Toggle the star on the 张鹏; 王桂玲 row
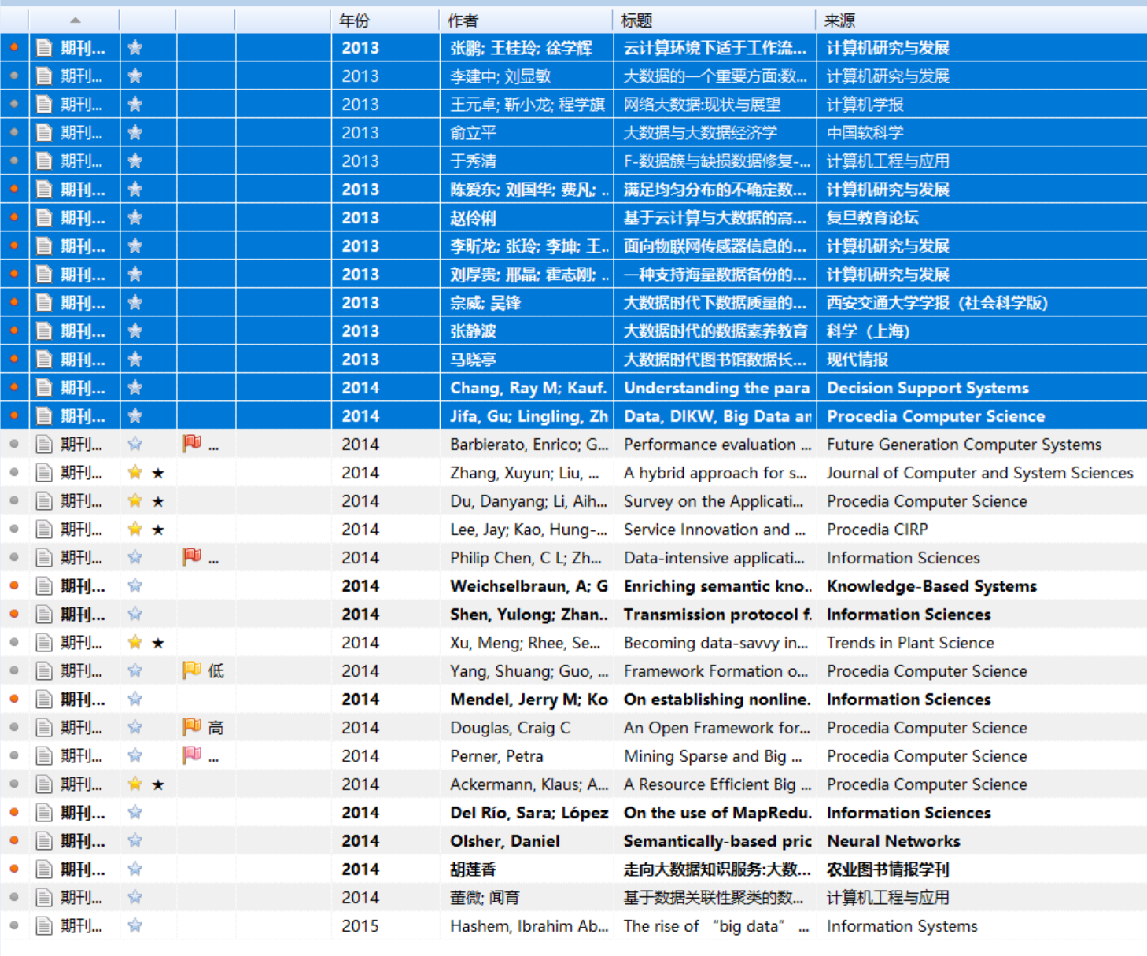The image size is (1147, 956). (135, 48)
